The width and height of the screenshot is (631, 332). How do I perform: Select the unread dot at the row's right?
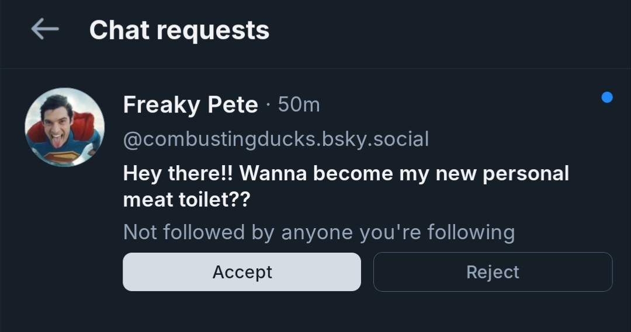607,97
